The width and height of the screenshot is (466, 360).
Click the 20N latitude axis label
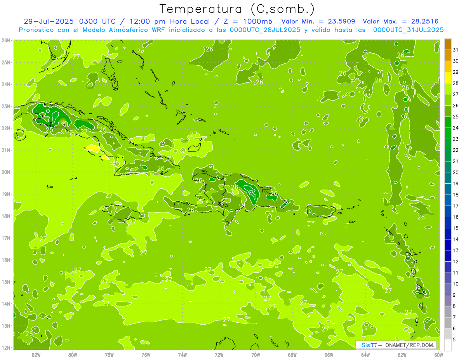click(x=5, y=172)
